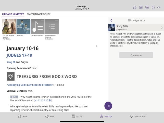Go to the Home tab
Viewport: 164px width, 123px height.
click(23, 116)
